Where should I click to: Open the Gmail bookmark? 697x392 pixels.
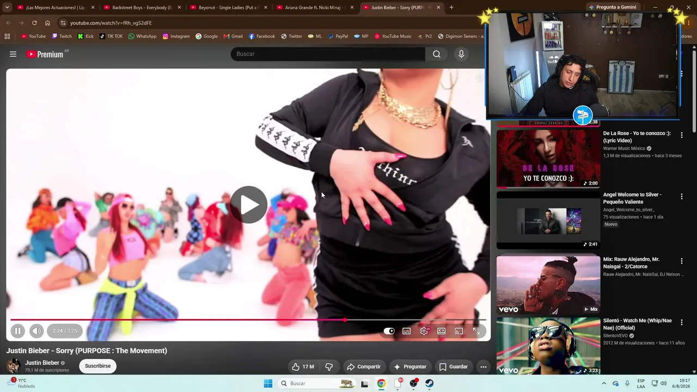[233, 36]
